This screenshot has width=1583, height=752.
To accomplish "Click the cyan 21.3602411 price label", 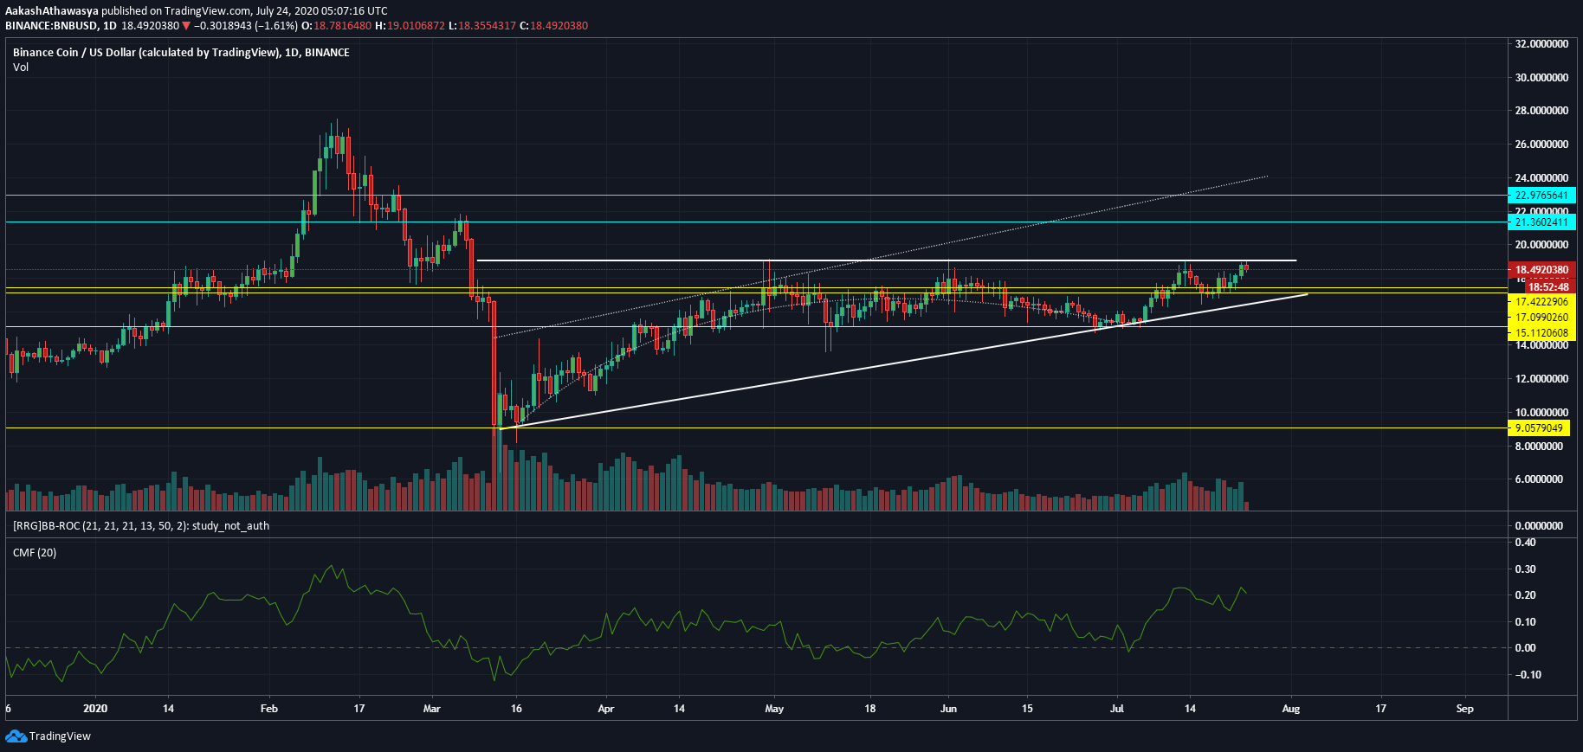I will pos(1541,222).
